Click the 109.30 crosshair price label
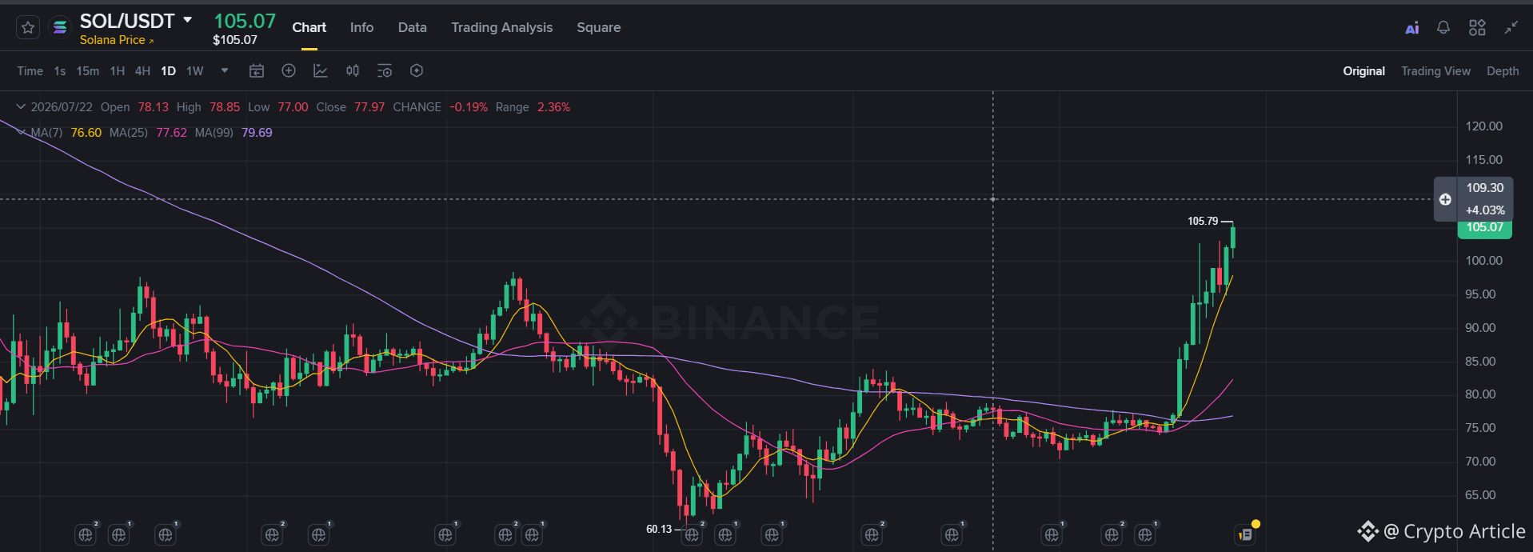The image size is (1533, 552). 1485,188
